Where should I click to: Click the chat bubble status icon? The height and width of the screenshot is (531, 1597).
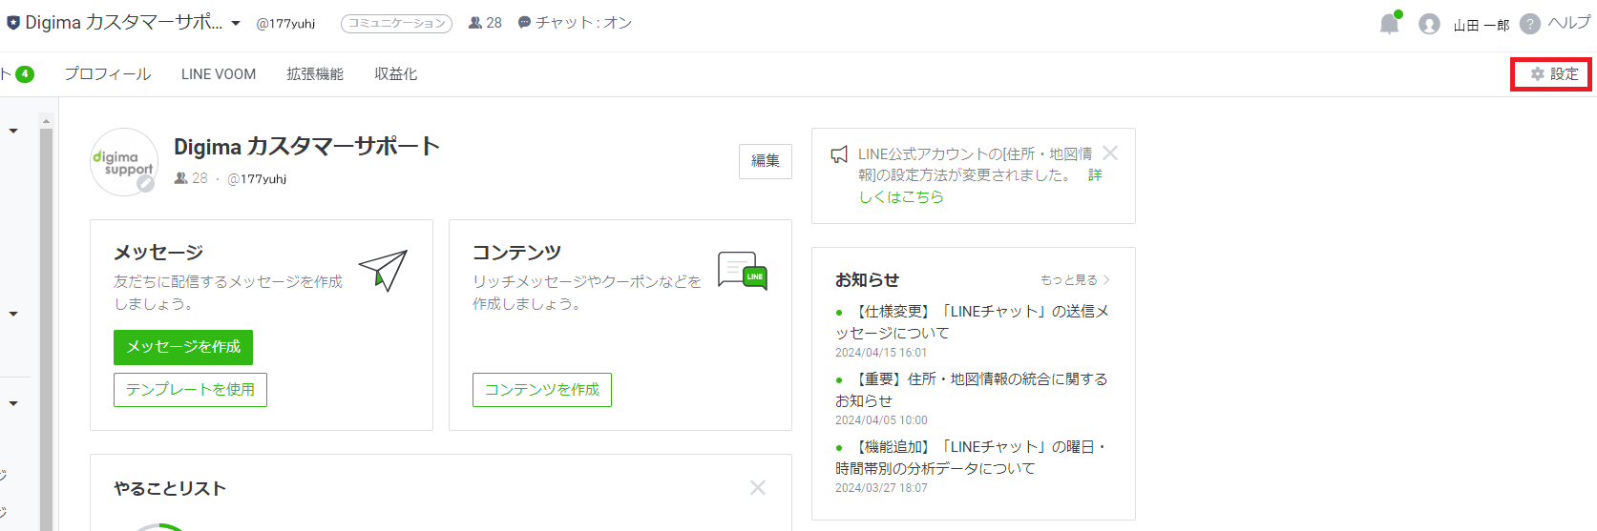(x=524, y=22)
